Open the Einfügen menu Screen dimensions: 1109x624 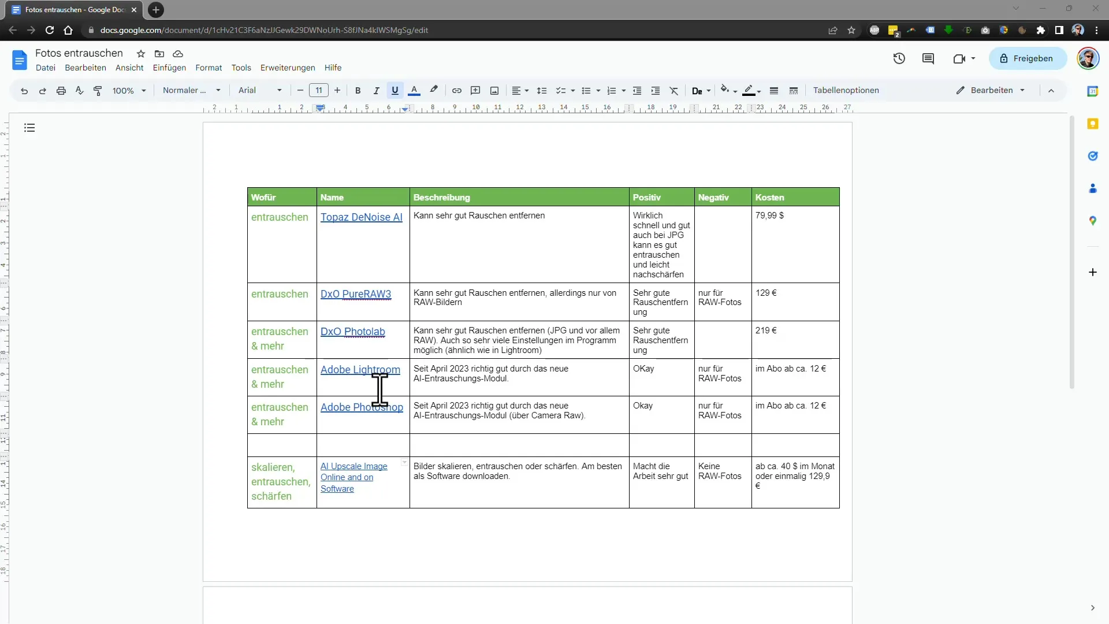(169, 68)
